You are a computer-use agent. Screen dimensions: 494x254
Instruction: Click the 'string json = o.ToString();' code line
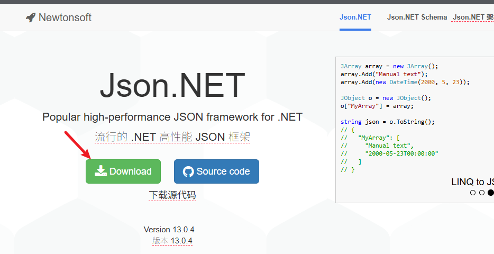click(x=388, y=122)
